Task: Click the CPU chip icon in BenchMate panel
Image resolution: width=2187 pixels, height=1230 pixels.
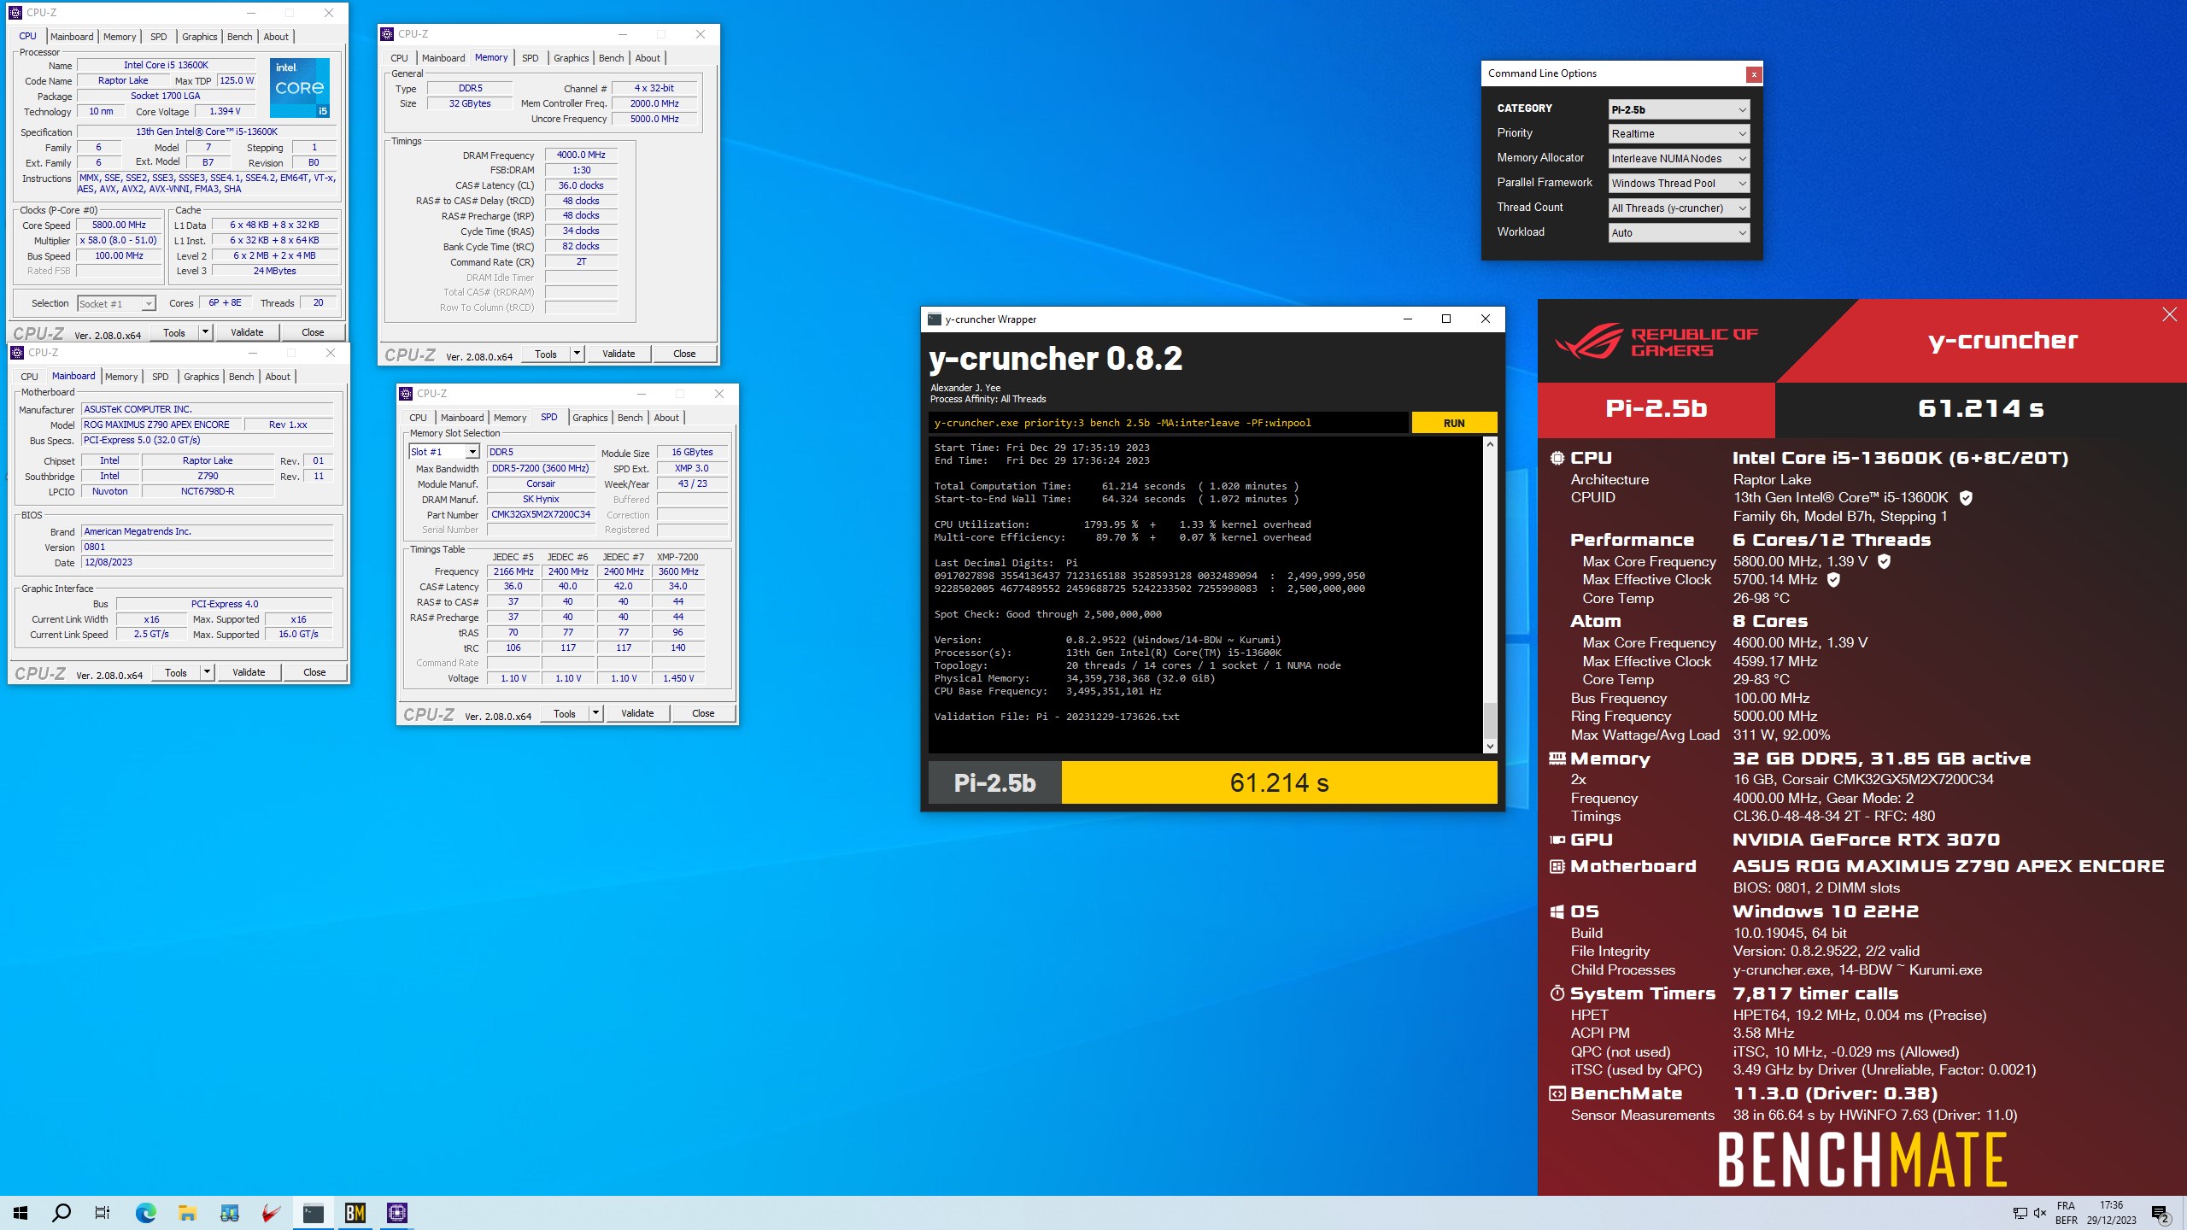Action: point(1557,458)
